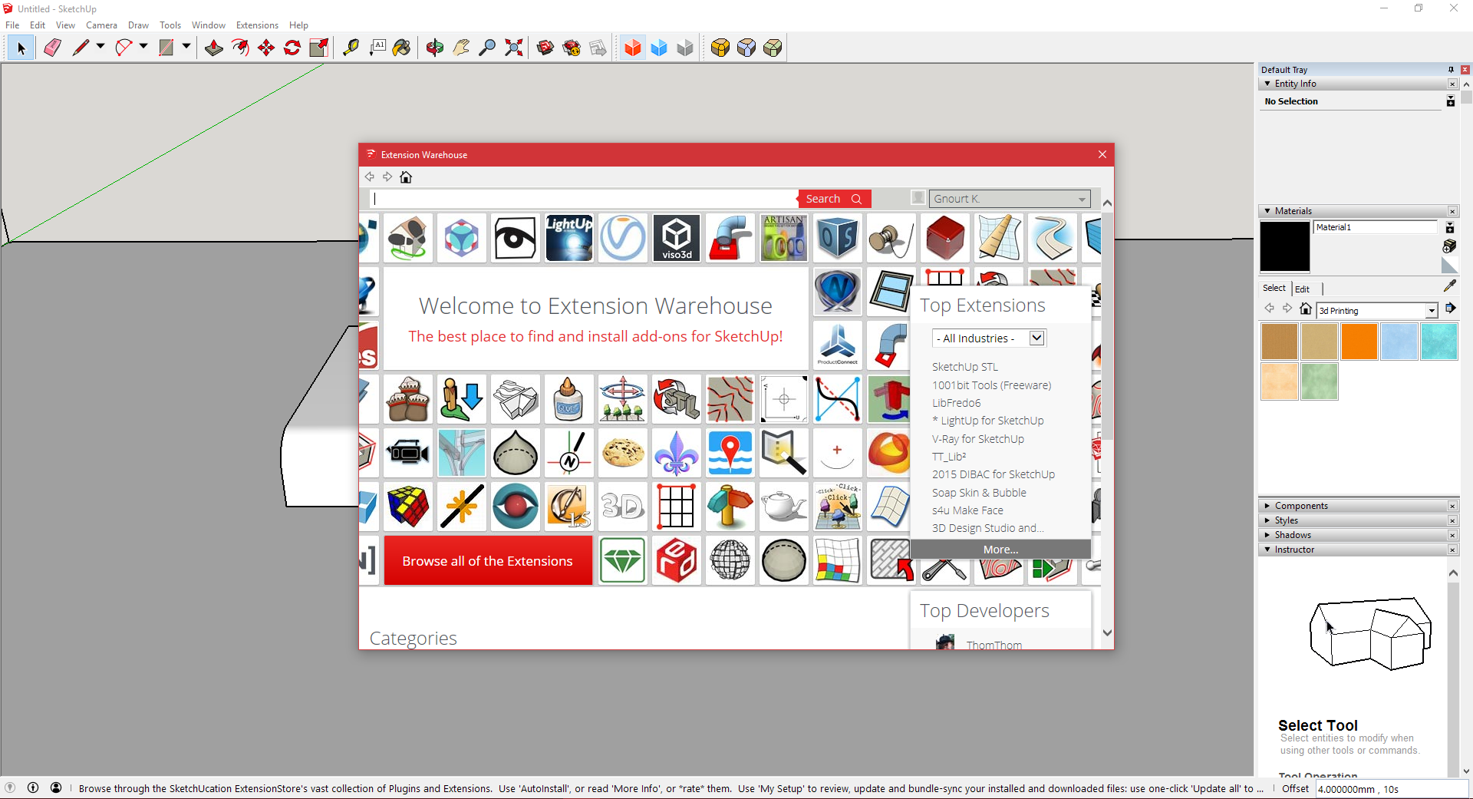
Task: Open the Extensions menu
Action: tap(257, 25)
